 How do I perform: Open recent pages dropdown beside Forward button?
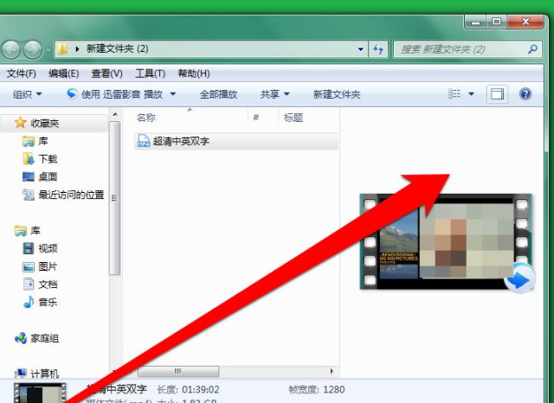[x=48, y=50]
